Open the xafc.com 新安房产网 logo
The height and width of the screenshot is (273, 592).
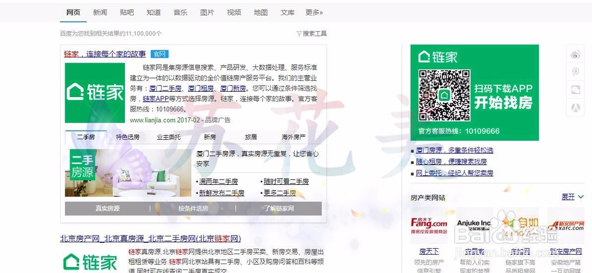click(565, 225)
